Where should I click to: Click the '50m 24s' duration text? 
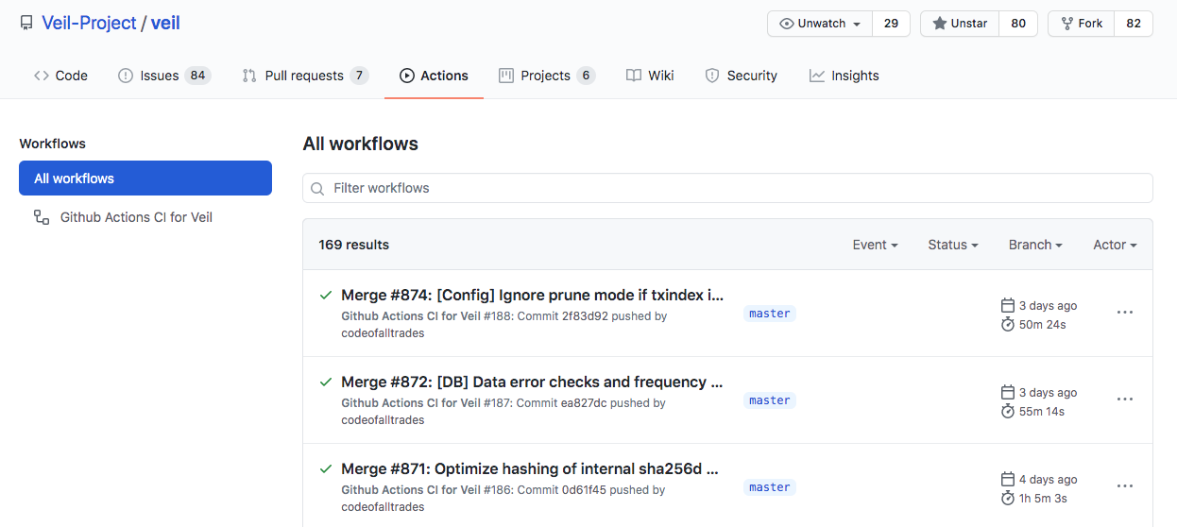(1043, 325)
